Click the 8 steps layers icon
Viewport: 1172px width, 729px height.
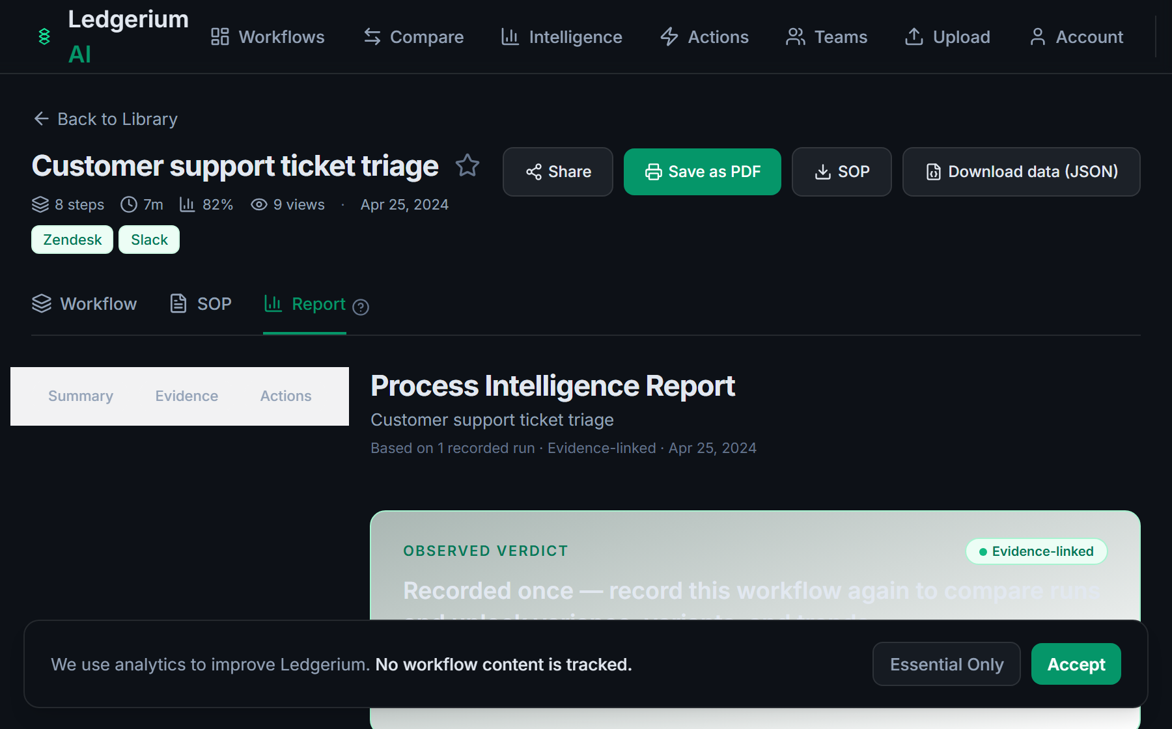coord(40,205)
